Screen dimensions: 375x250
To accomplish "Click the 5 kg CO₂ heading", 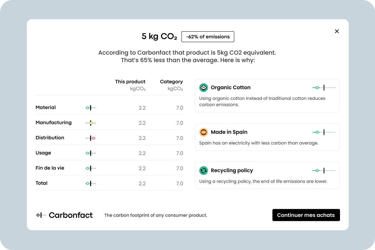I will pyautogui.click(x=159, y=37).
